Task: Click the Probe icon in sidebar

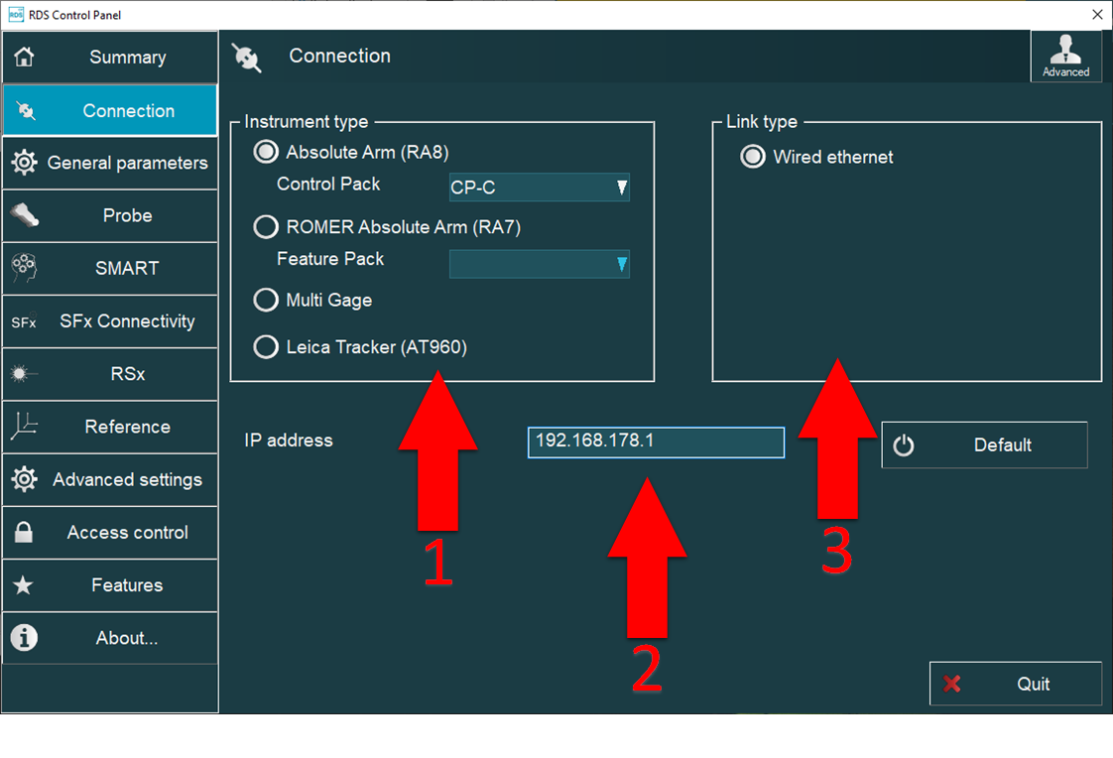Action: pos(24,215)
